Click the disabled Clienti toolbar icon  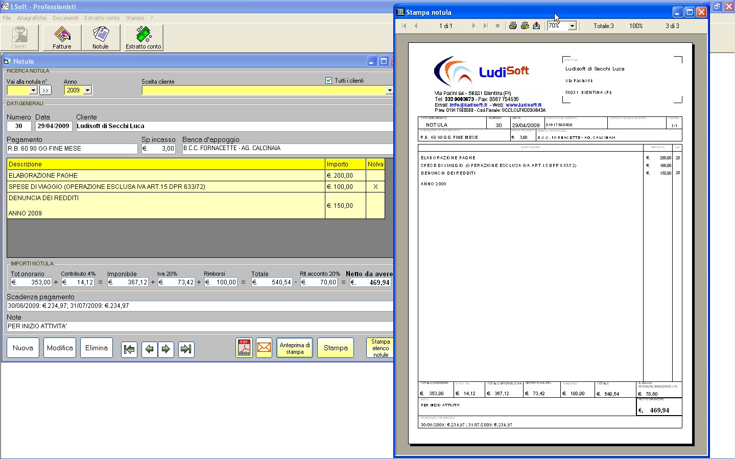pyautogui.click(x=19, y=37)
